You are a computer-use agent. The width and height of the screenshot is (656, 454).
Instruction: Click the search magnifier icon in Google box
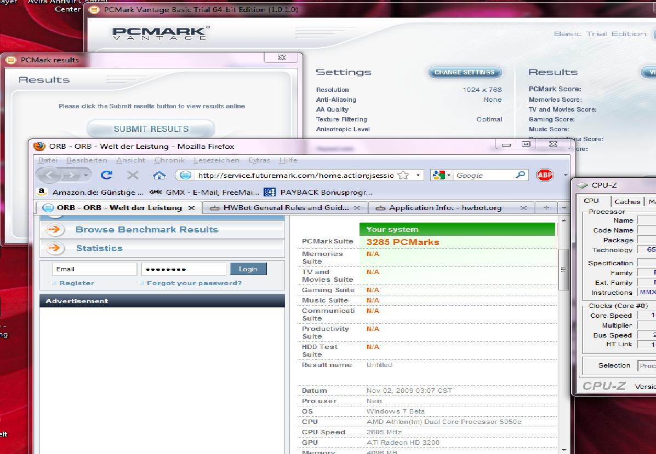point(520,174)
